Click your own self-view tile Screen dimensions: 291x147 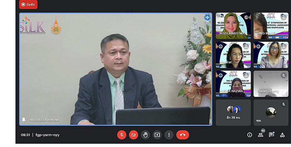(271, 112)
